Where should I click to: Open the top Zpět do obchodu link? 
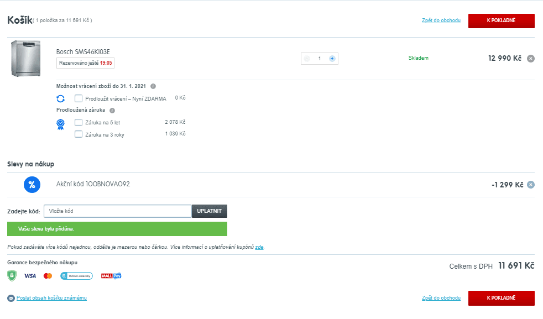click(441, 20)
